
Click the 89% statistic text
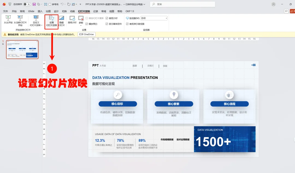tap(142, 140)
